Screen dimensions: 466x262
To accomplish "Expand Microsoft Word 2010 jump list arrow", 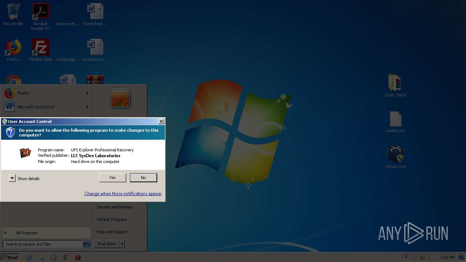I will coord(87,107).
